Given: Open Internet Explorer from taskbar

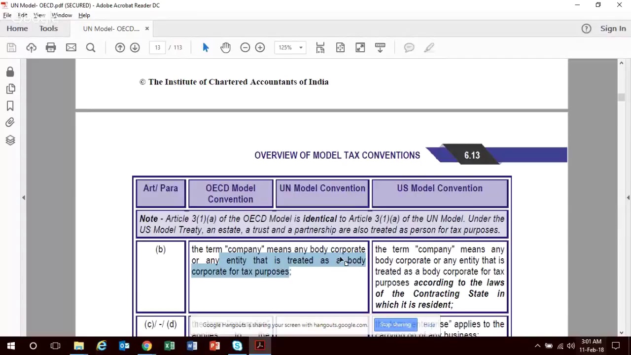Looking at the screenshot, I should point(102,346).
